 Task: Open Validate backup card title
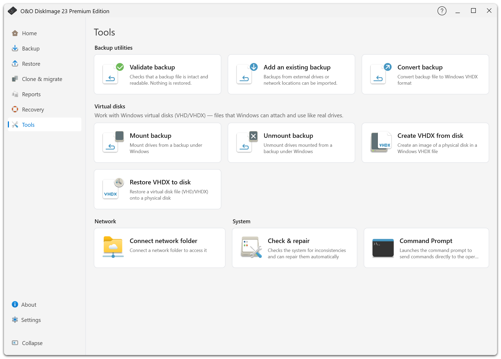point(152,67)
